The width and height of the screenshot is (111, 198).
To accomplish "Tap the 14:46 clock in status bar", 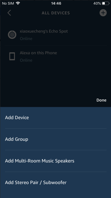I will coord(56,3).
